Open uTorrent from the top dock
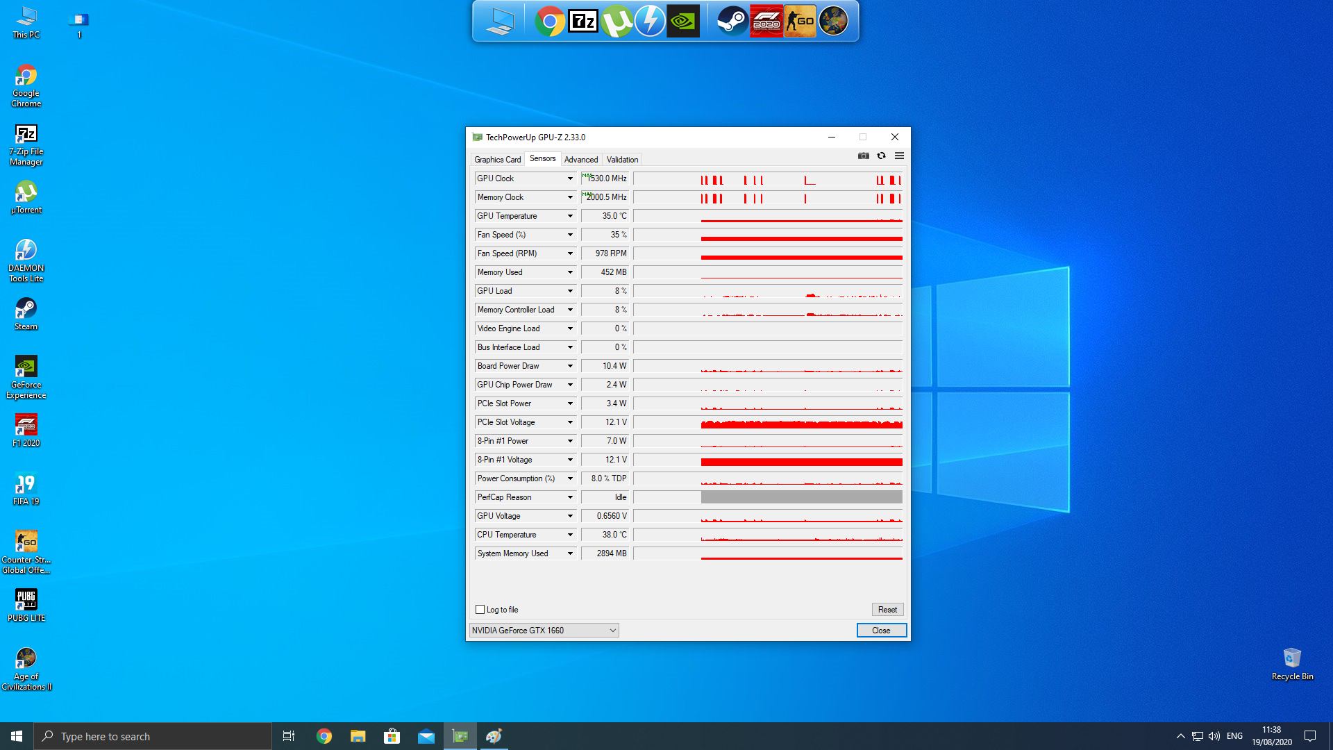Viewport: 1333px width, 750px height. pos(617,22)
